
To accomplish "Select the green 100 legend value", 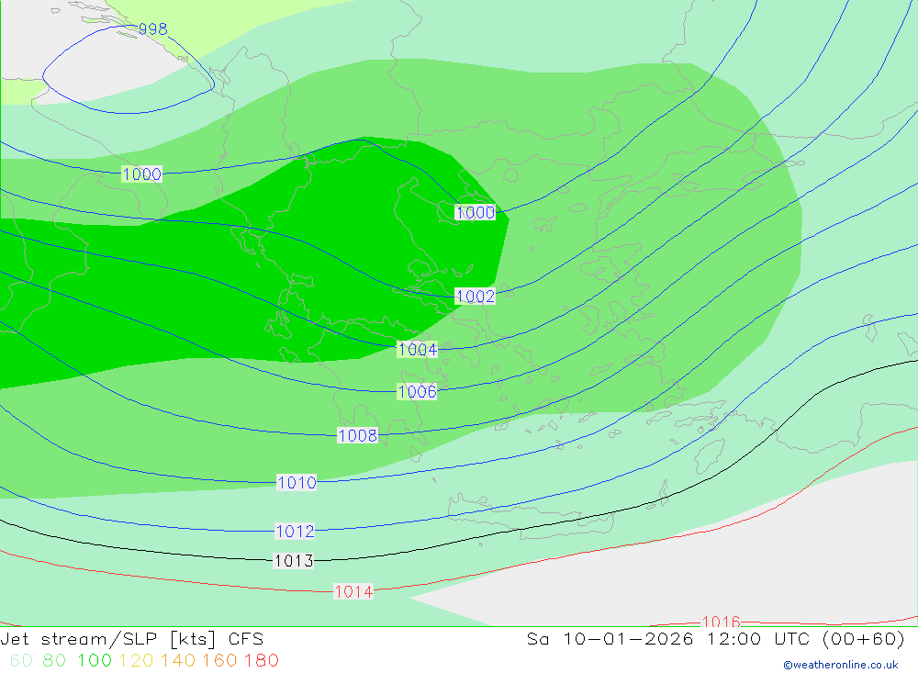I will pyautogui.click(x=95, y=660).
